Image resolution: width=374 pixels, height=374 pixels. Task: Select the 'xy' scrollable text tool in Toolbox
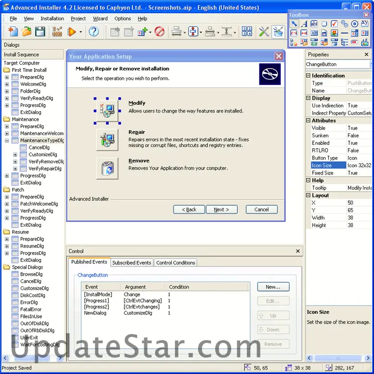point(364,23)
